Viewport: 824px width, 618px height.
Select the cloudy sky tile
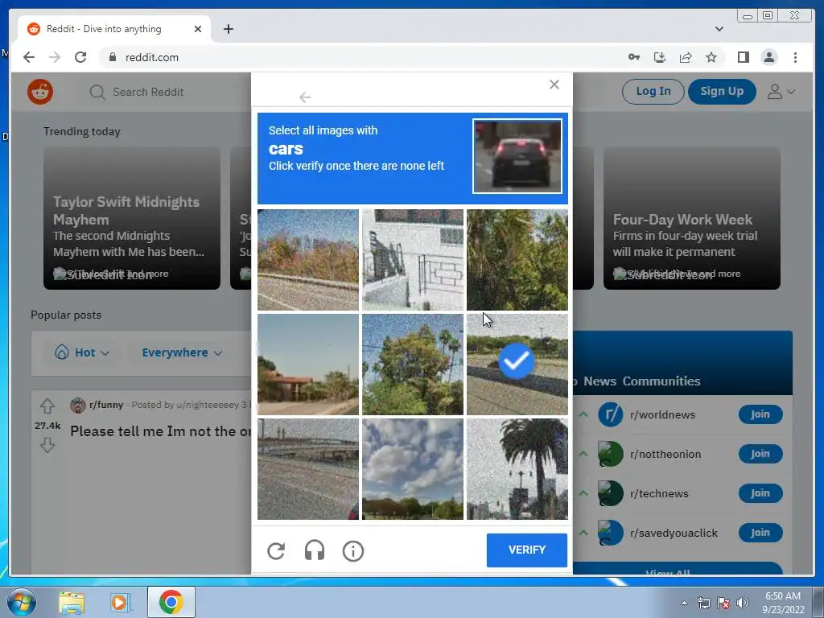[413, 469]
